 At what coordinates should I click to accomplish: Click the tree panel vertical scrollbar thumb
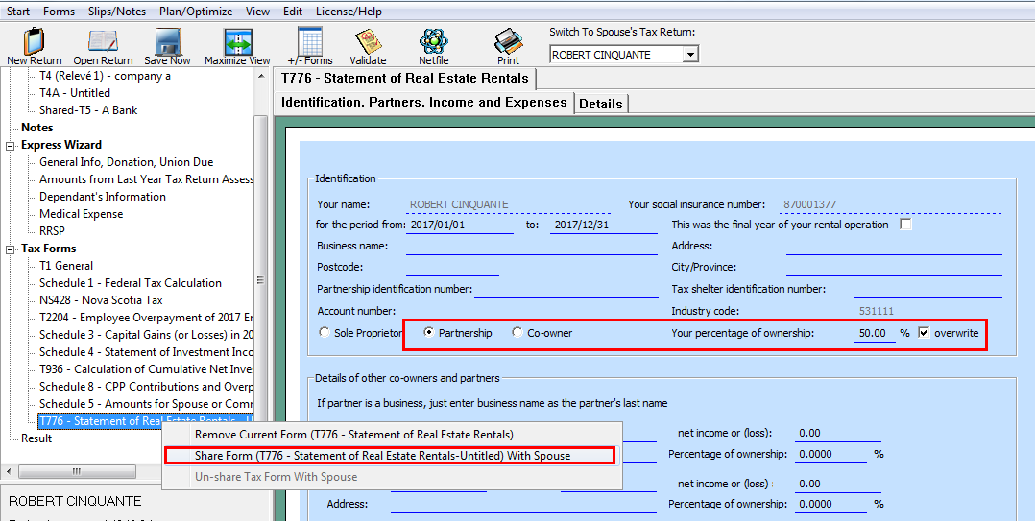(261, 281)
